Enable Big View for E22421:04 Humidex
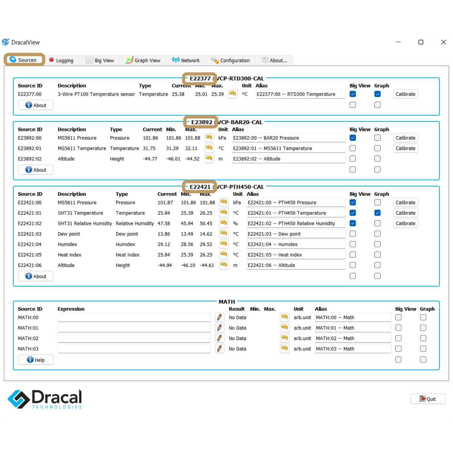This screenshot has height=453, width=453. [353, 244]
